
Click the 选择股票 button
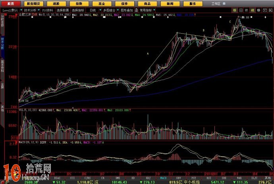63,10
